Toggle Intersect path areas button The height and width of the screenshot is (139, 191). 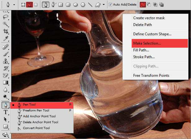click(x=155, y=5)
